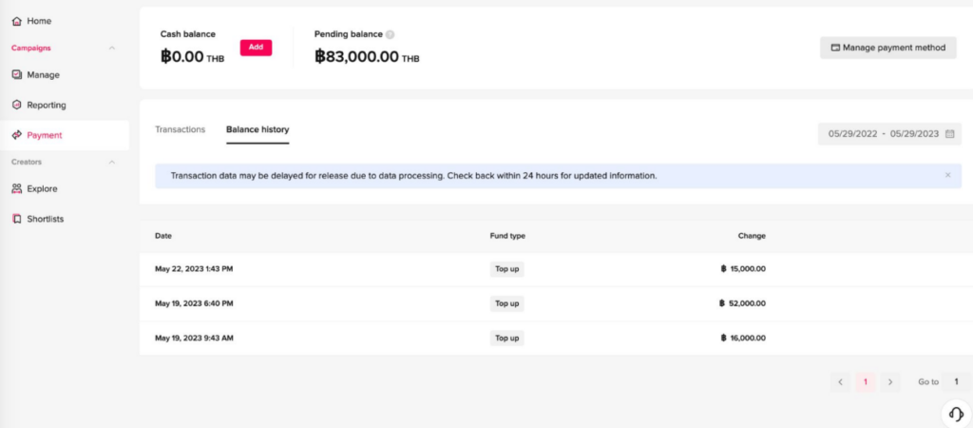Collapse the Campaigns section chevron
Viewport: 973px width, 428px height.
click(x=112, y=48)
